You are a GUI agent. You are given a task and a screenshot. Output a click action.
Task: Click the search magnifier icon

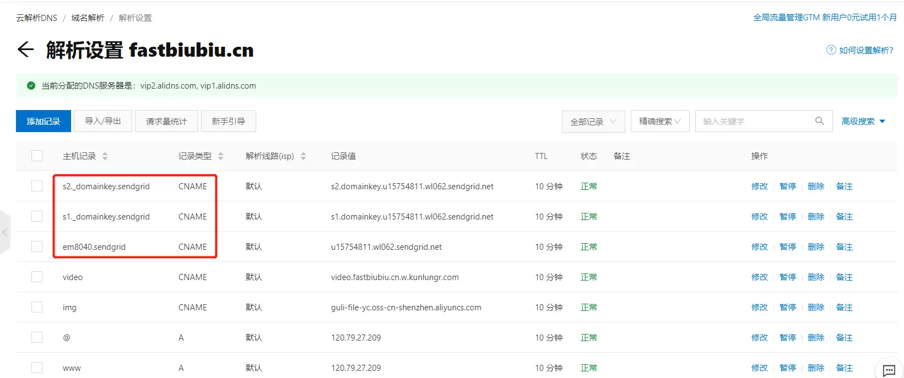[820, 121]
